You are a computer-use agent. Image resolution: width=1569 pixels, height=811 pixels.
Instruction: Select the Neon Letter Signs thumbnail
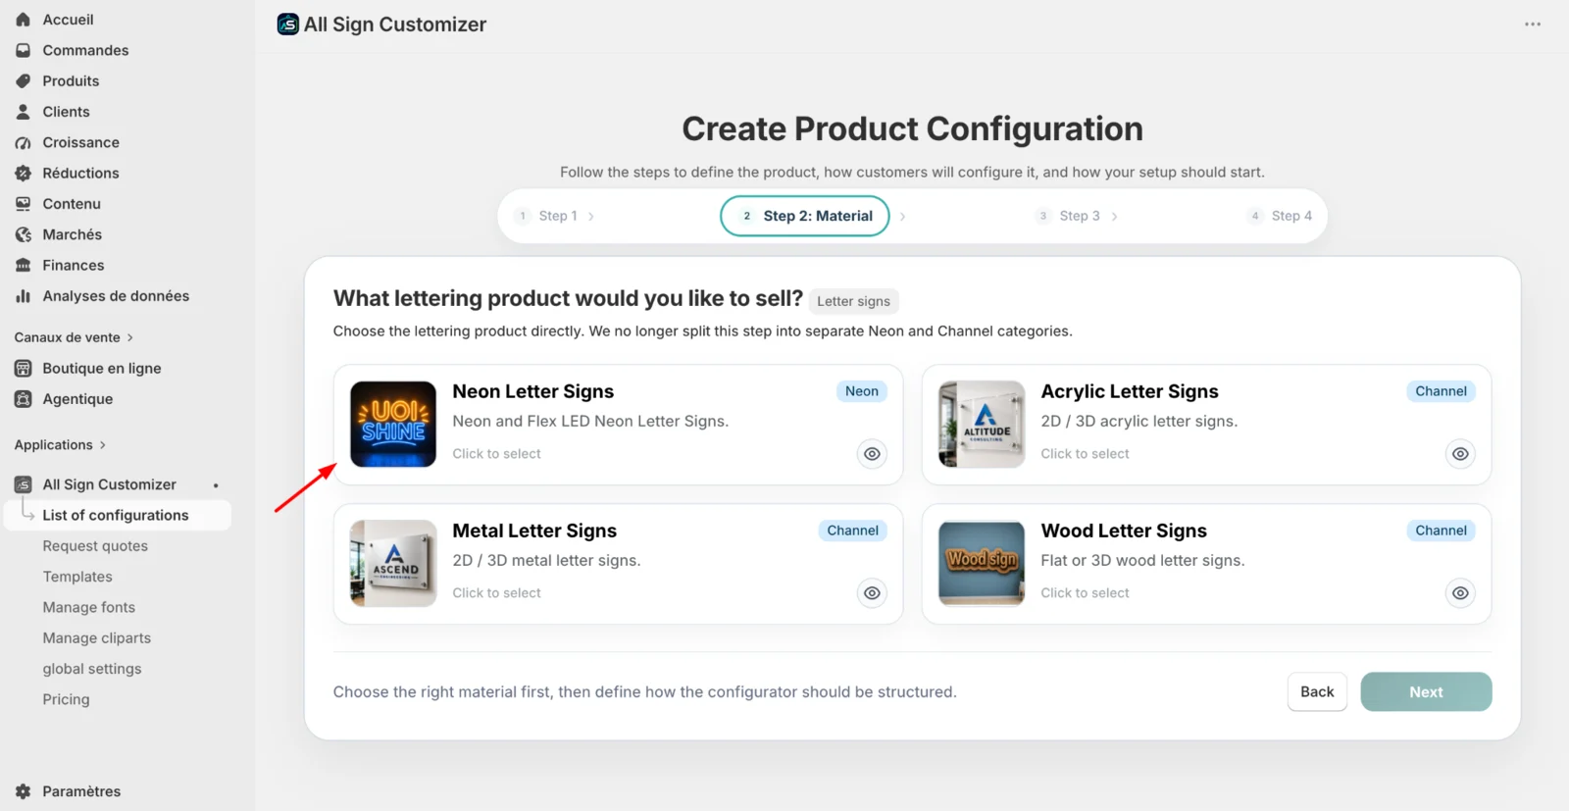tap(393, 425)
